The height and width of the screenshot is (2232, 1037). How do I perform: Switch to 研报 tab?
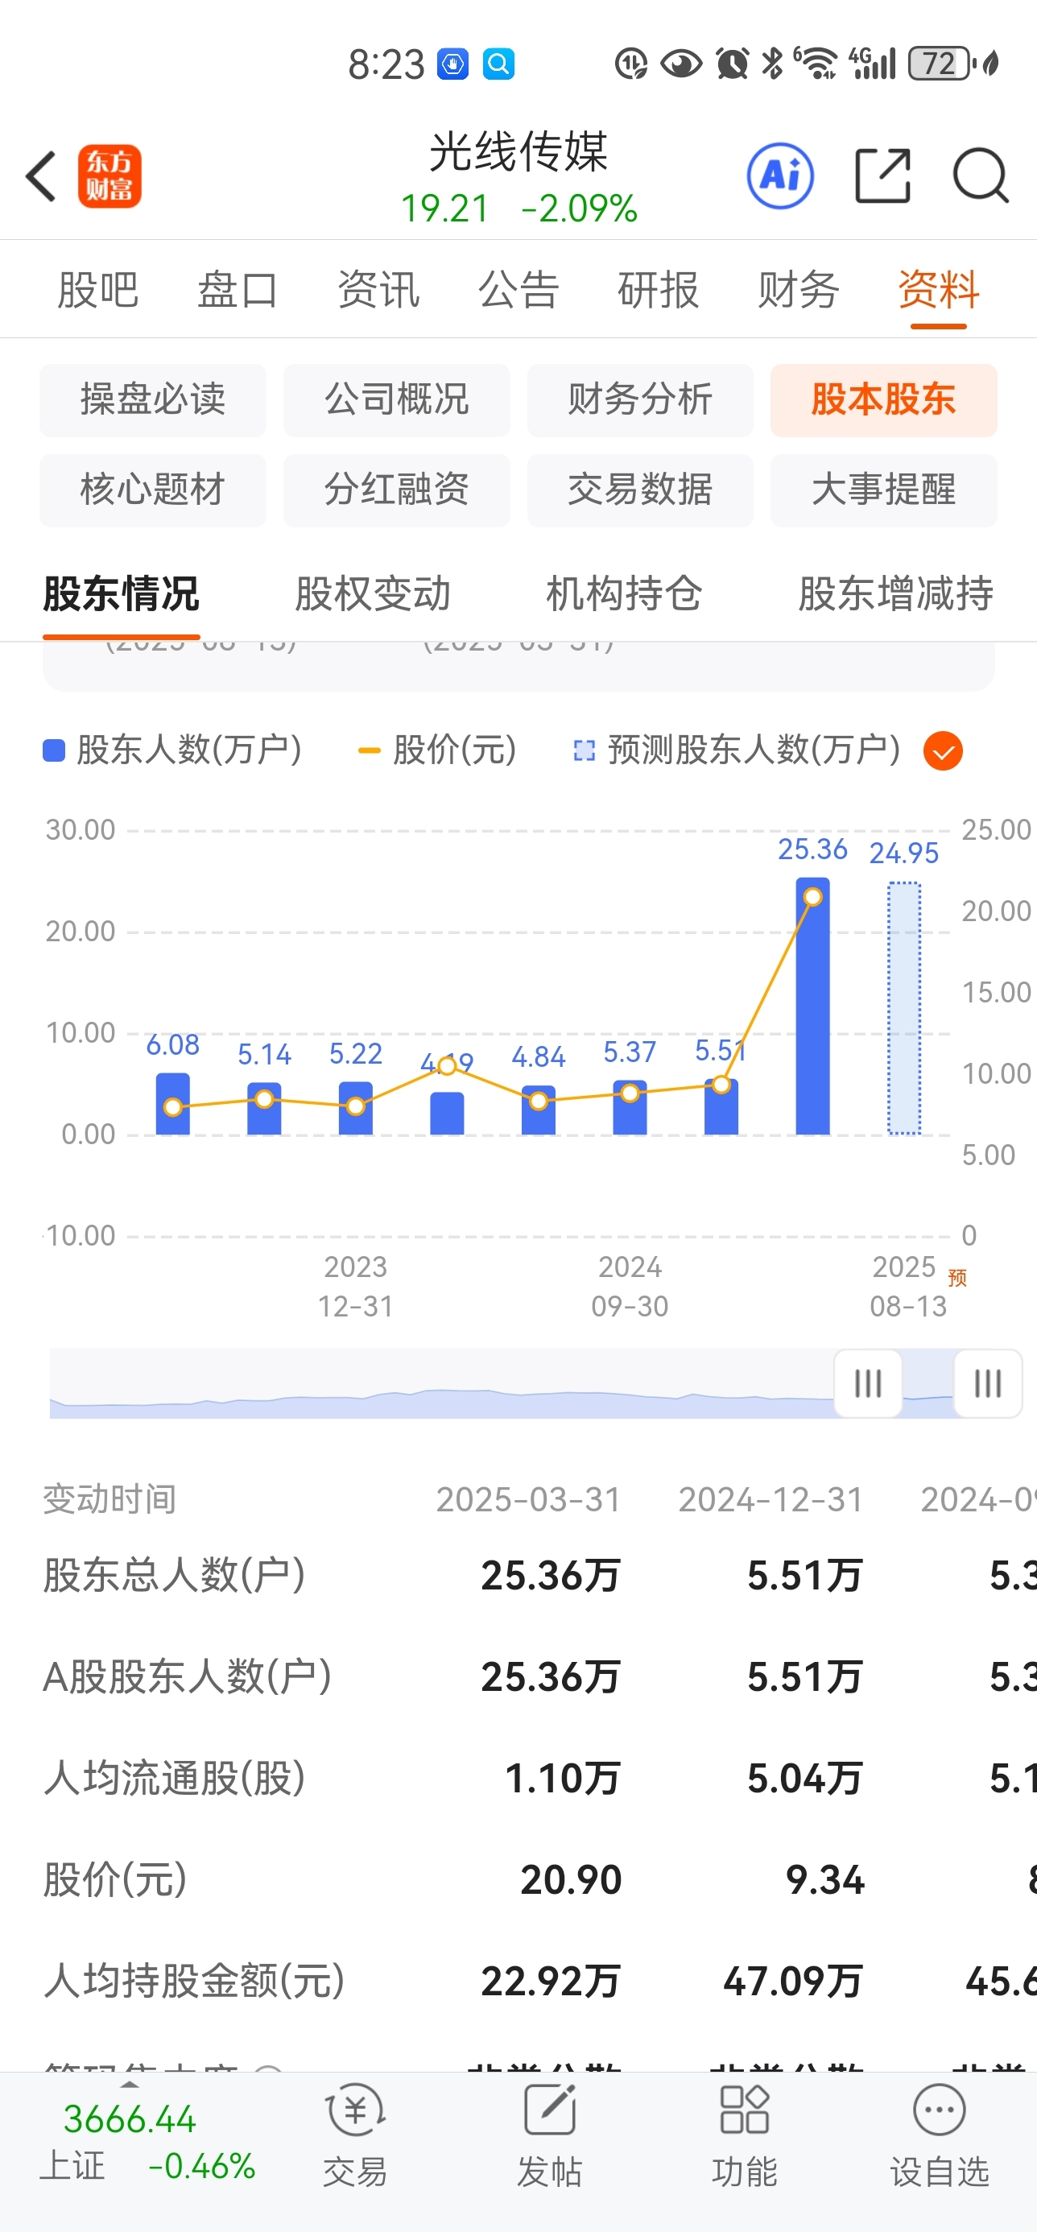tap(659, 289)
